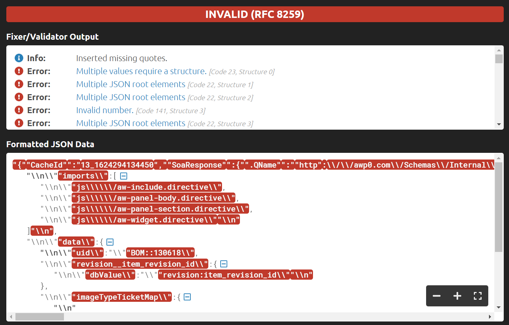Open the first Multiple JSON root elements link
This screenshot has height=325, width=509.
click(x=131, y=84)
